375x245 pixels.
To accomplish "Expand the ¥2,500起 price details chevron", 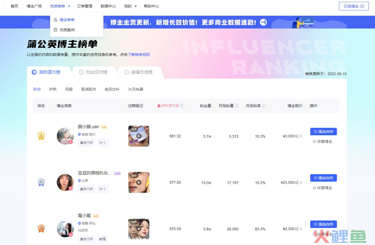I will [301, 229].
